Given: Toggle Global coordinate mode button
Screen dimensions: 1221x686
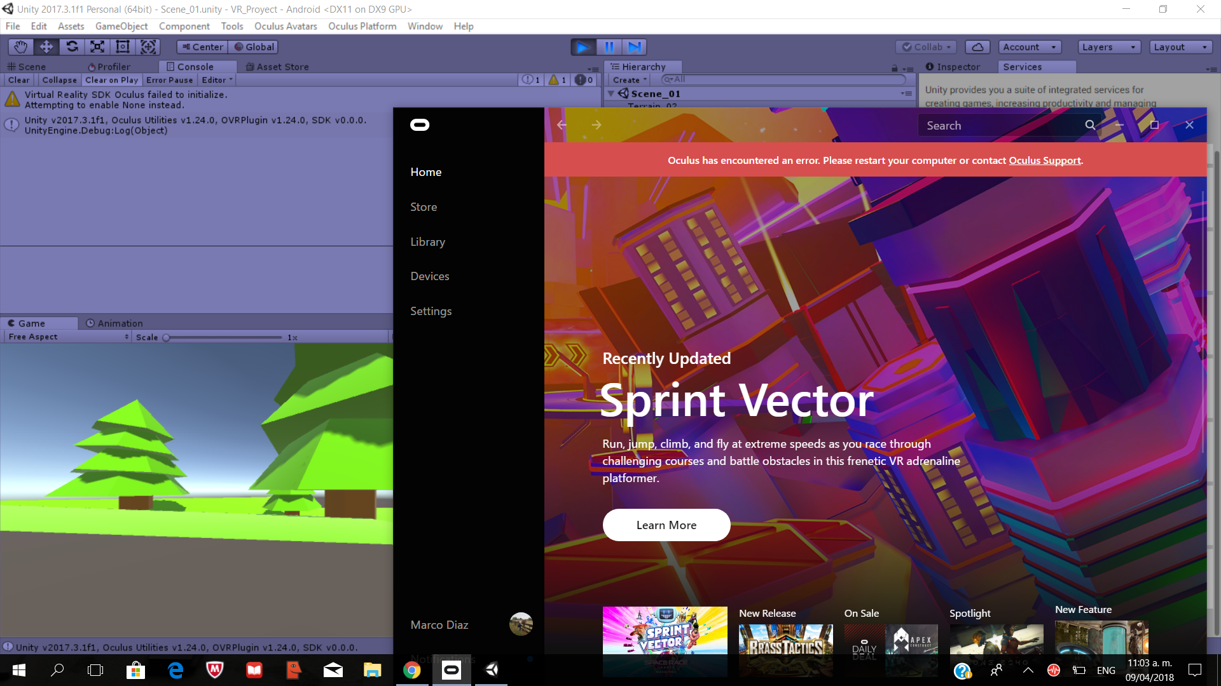Looking at the screenshot, I should pos(254,47).
